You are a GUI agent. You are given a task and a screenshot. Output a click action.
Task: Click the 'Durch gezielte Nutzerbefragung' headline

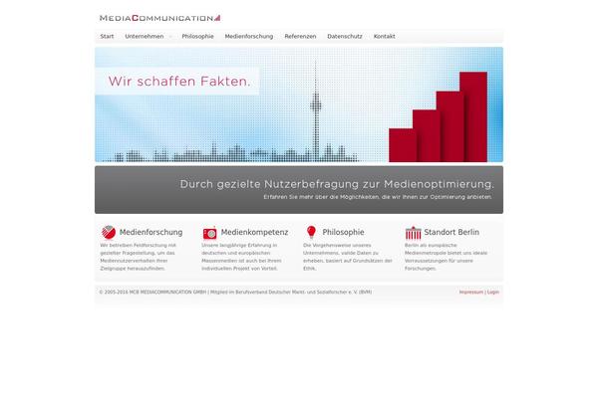pos(337,184)
